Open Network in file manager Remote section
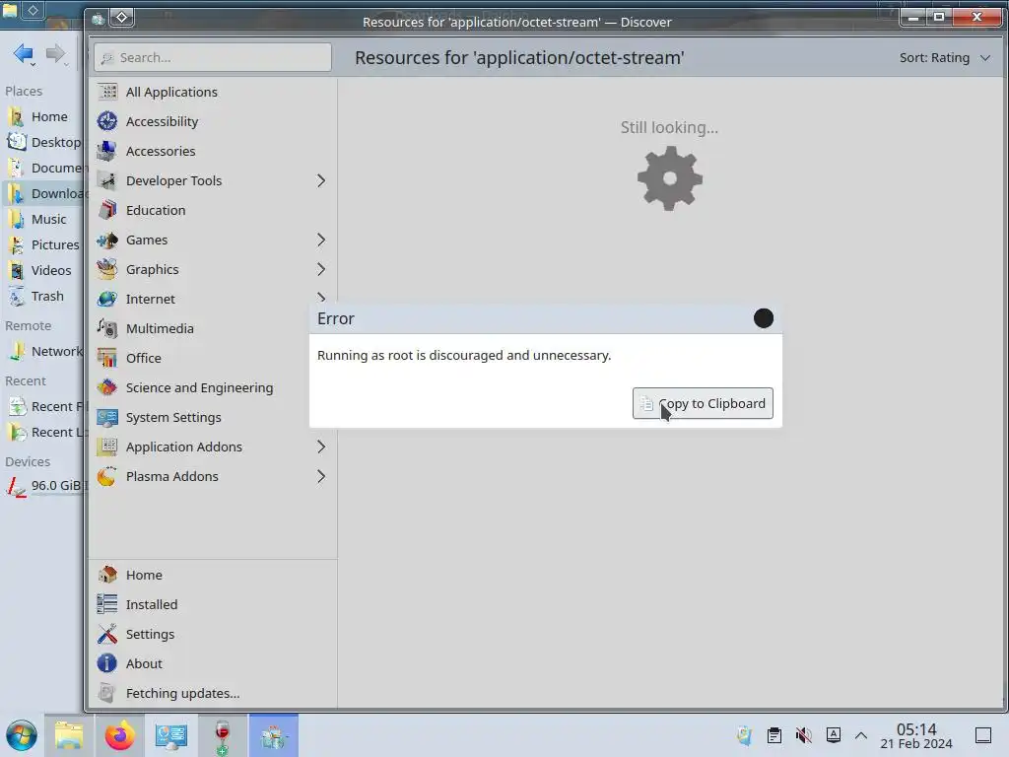The width and height of the screenshot is (1009, 757). (x=43, y=352)
